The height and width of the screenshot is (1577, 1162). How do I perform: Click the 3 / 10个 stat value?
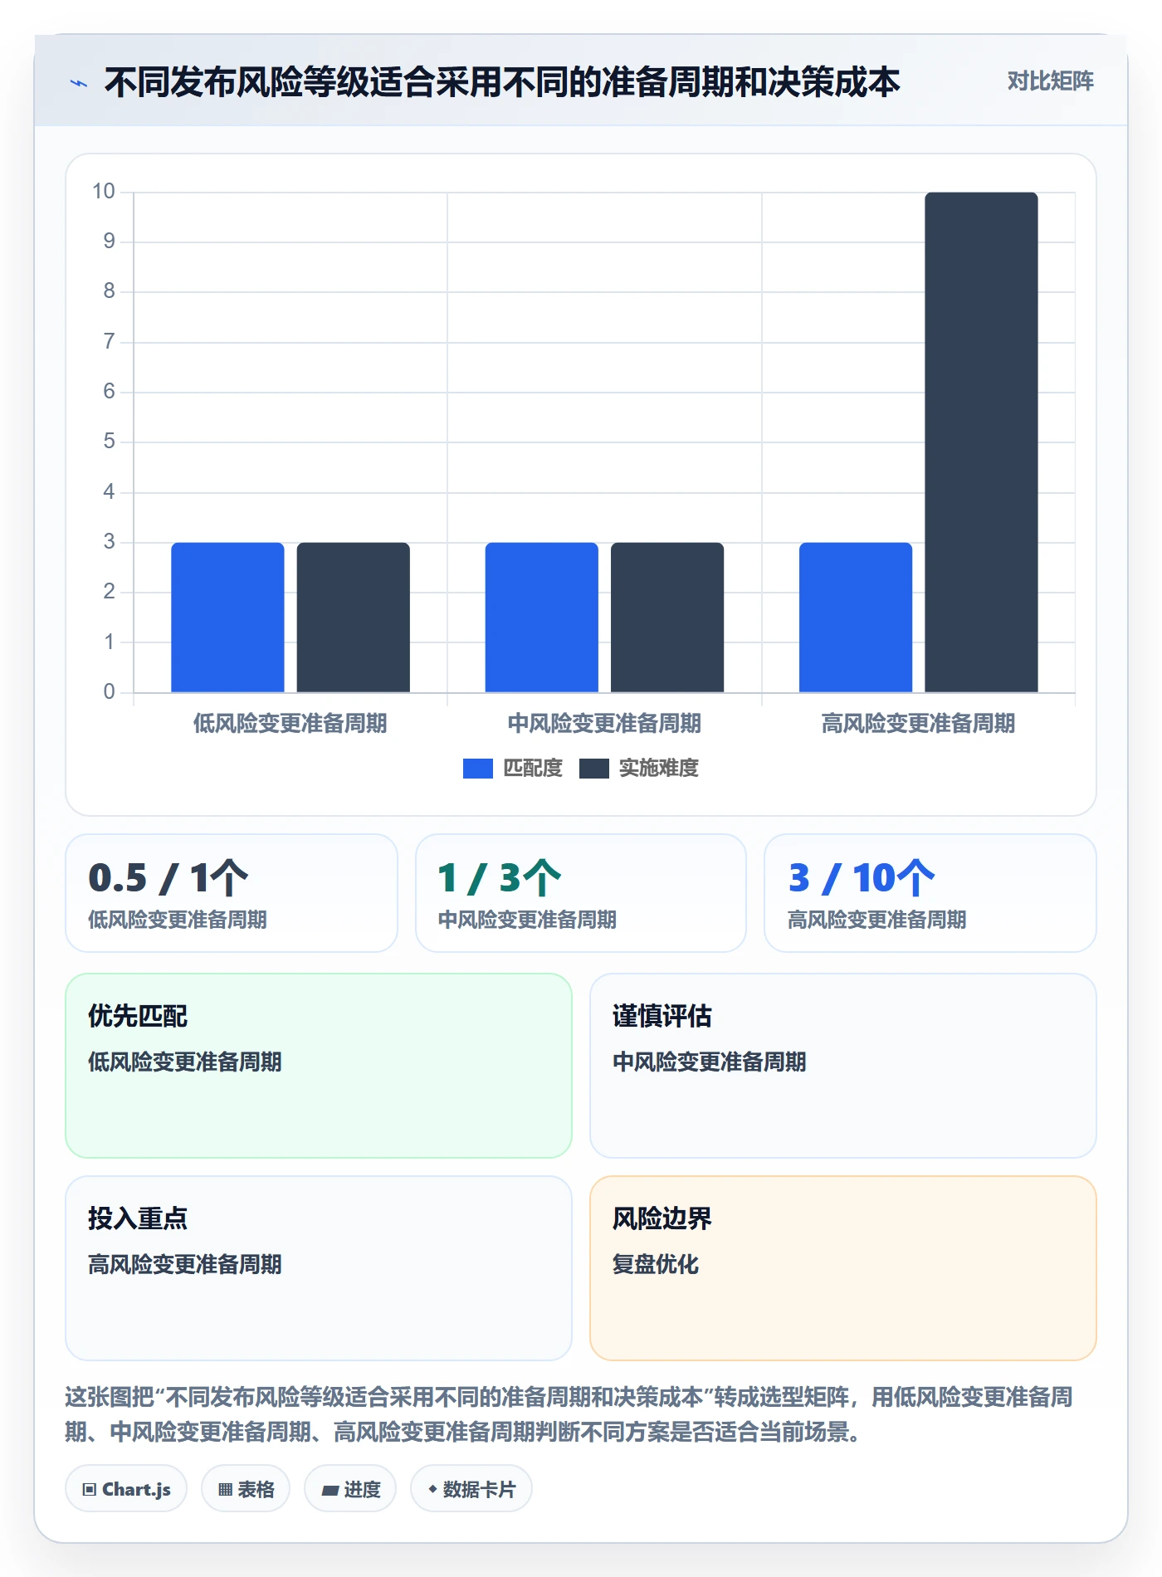pos(862,878)
